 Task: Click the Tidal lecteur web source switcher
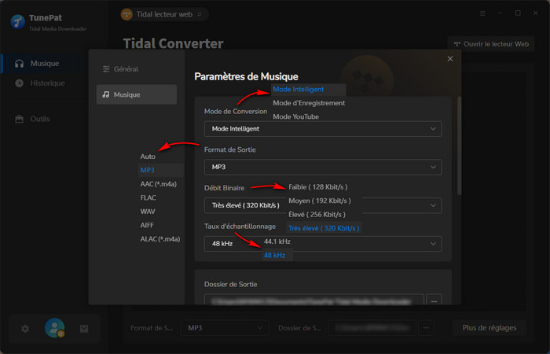click(x=163, y=14)
